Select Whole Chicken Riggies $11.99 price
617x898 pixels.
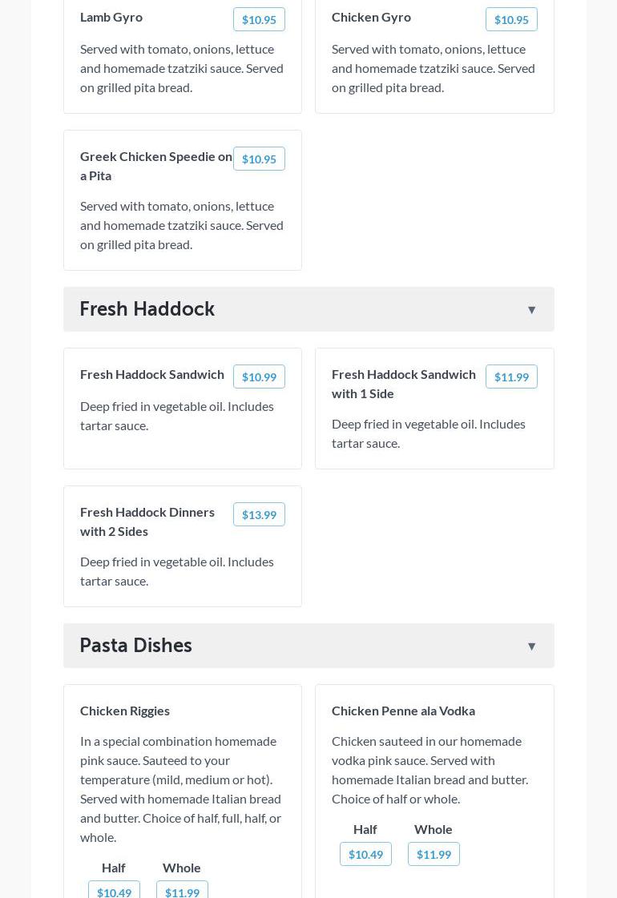182,891
